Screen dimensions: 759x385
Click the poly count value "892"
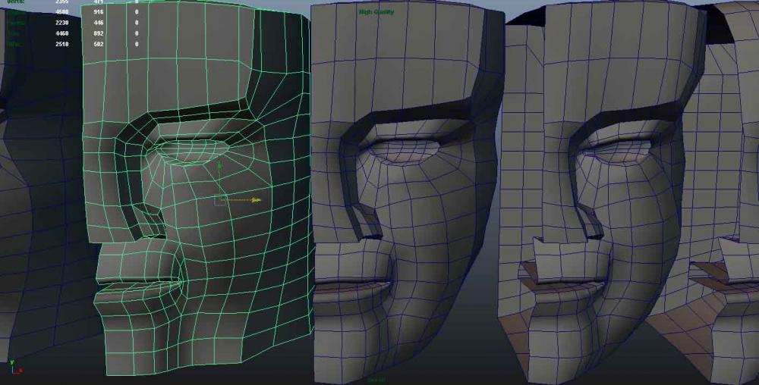[99, 33]
